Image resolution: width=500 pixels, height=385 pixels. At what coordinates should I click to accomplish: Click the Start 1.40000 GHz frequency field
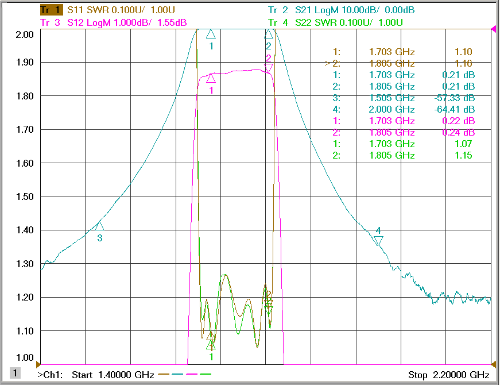(x=113, y=375)
